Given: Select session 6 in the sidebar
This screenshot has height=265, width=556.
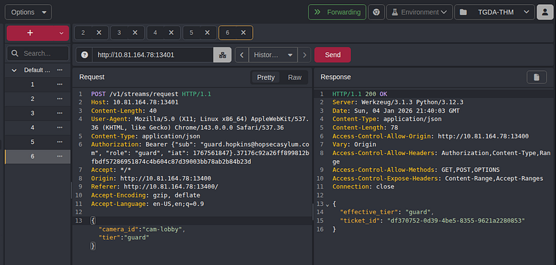Looking at the screenshot, I should [33, 156].
